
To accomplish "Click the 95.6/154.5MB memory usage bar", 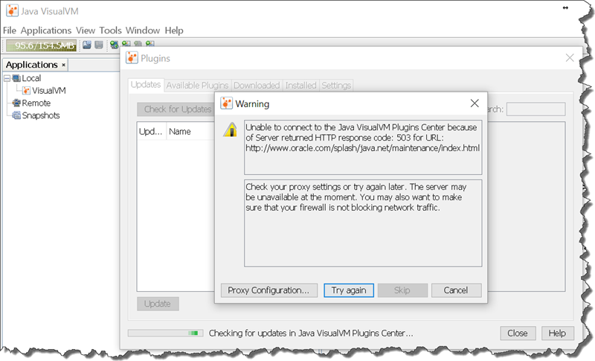I will [x=42, y=45].
